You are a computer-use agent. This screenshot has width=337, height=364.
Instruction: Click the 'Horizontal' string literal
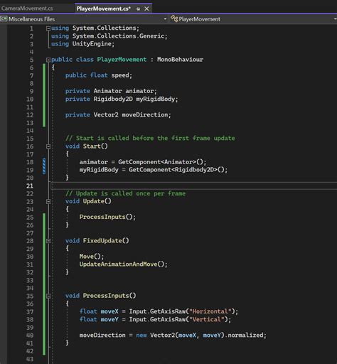pyautogui.click(x=210, y=311)
